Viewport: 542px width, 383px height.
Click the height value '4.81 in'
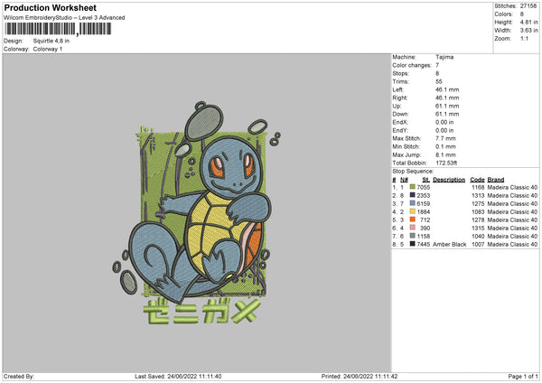coord(528,22)
